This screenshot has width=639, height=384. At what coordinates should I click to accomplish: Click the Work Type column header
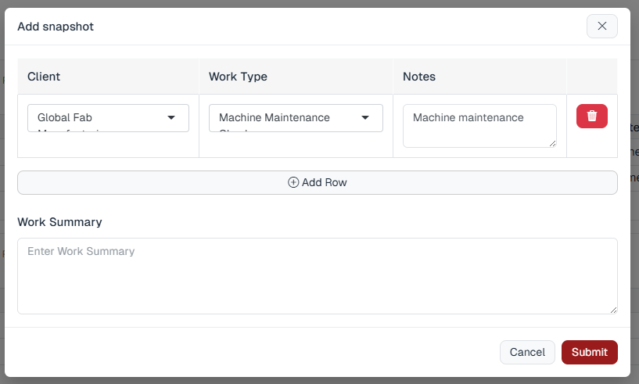(x=238, y=77)
